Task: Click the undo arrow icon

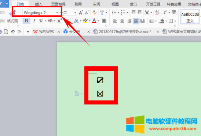Action: click(x=13, y=32)
